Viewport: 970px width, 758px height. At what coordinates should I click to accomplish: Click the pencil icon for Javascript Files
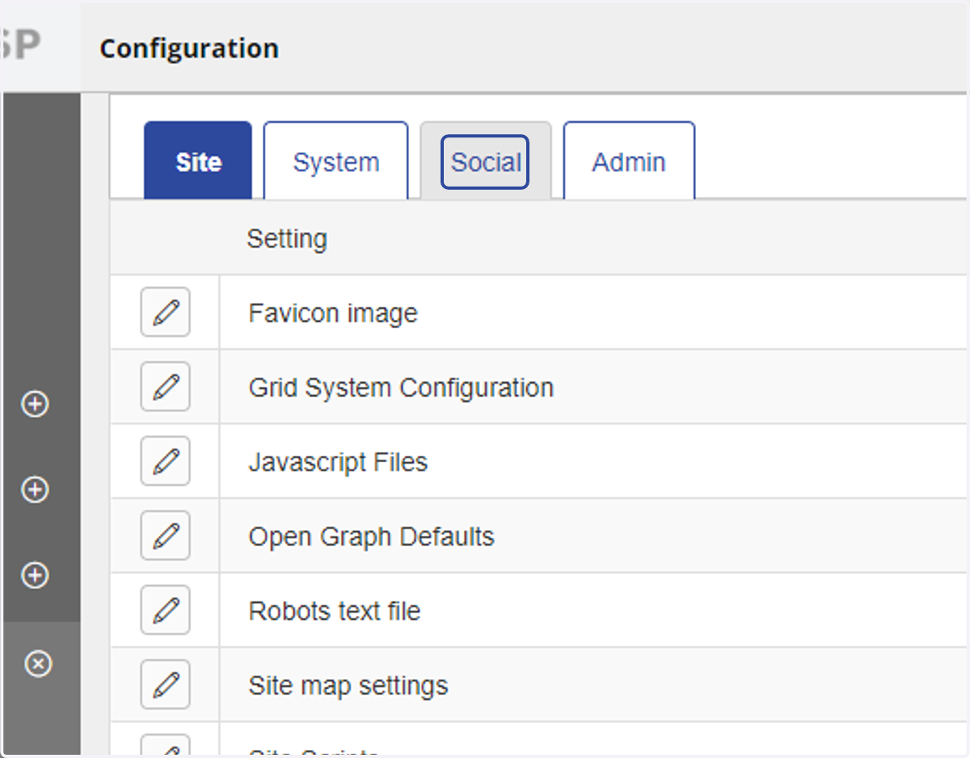[x=166, y=461]
